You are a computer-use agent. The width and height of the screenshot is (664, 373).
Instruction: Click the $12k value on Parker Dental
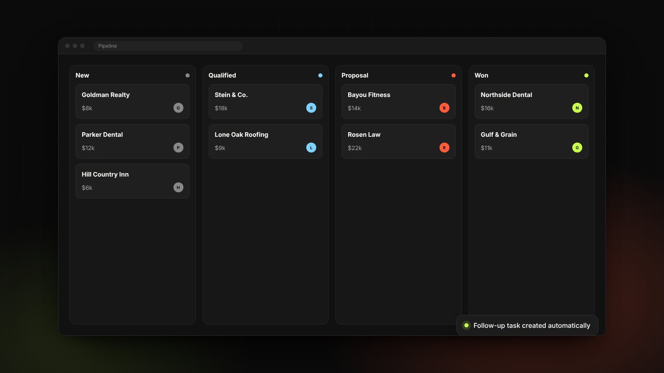point(88,148)
